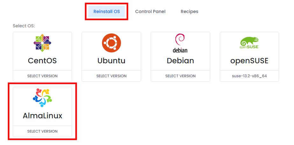
Task: Open the Reinstall OS tab
Action: point(106,11)
